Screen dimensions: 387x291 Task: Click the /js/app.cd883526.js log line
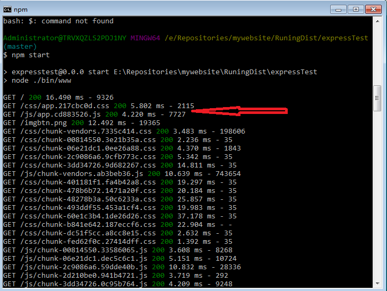coord(94,114)
